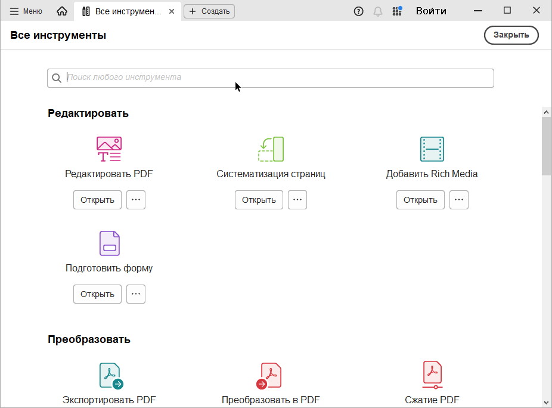Expand more options for Редактировать PDF
The width and height of the screenshot is (552, 408).
point(136,200)
